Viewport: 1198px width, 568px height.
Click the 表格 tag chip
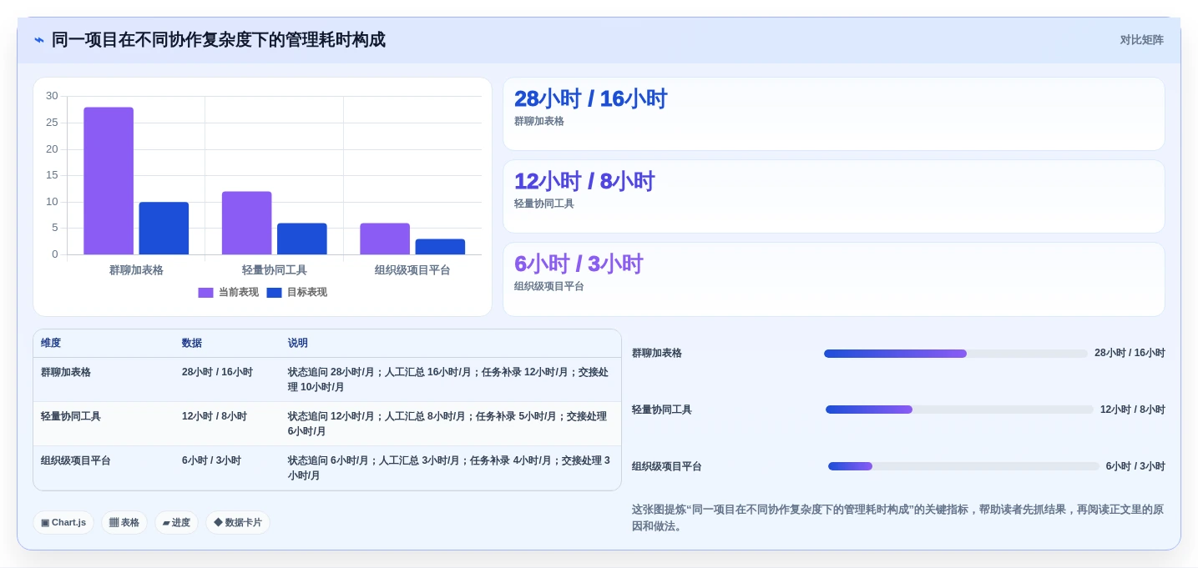point(124,523)
